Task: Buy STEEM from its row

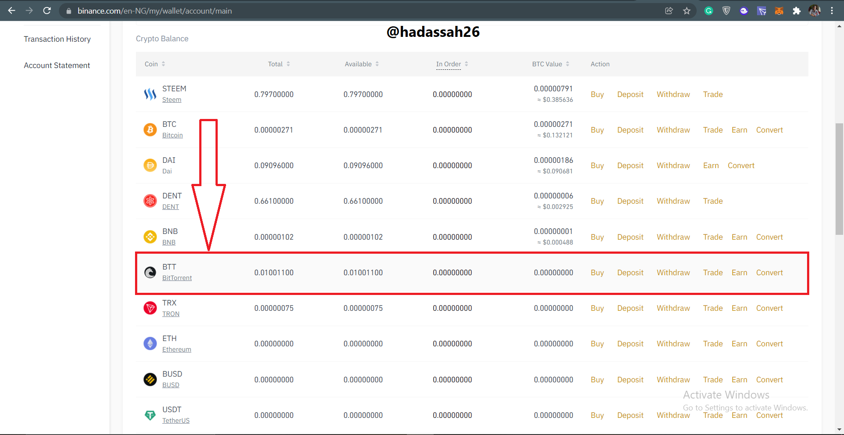Action: click(x=597, y=94)
